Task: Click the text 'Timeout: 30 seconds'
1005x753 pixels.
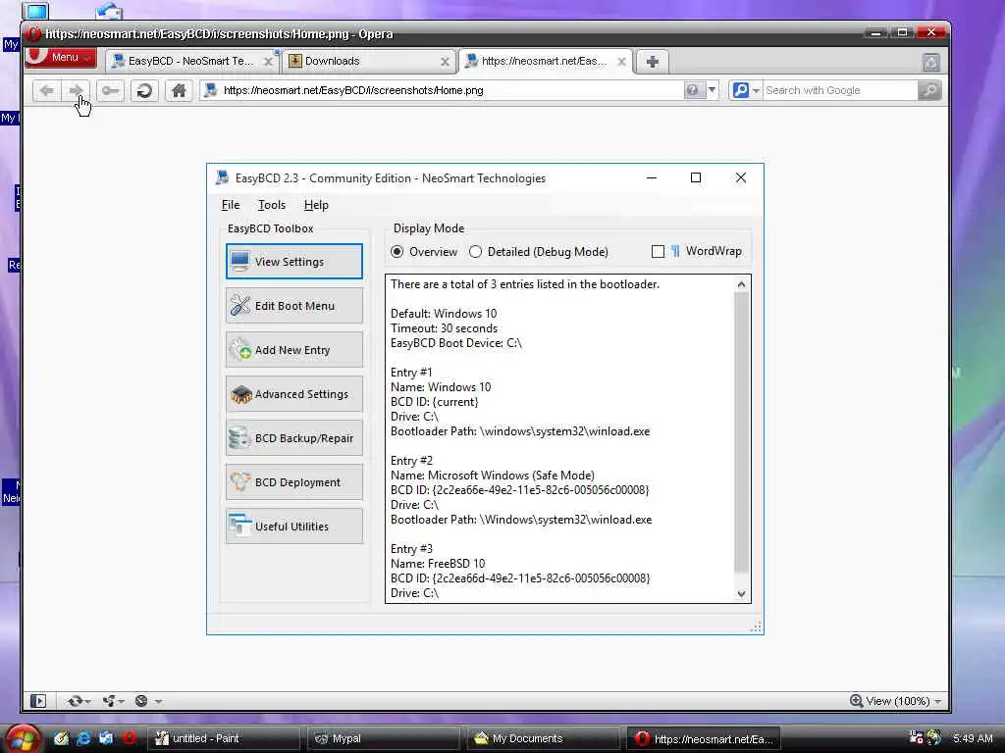Action: tap(445, 328)
